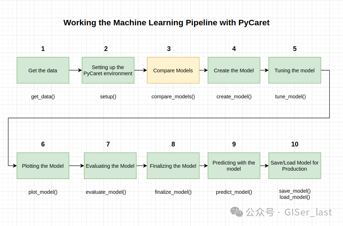This screenshot has width=343, height=226.
Task: Select the 'Predicting with the model' box
Action: pos(234,166)
